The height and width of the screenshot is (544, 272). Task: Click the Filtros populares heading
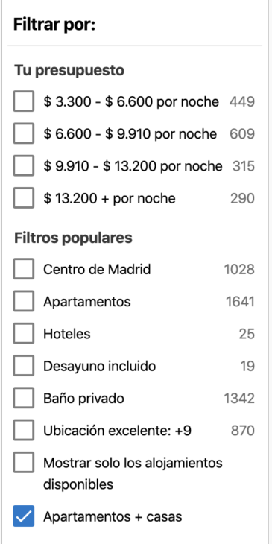coord(73,238)
